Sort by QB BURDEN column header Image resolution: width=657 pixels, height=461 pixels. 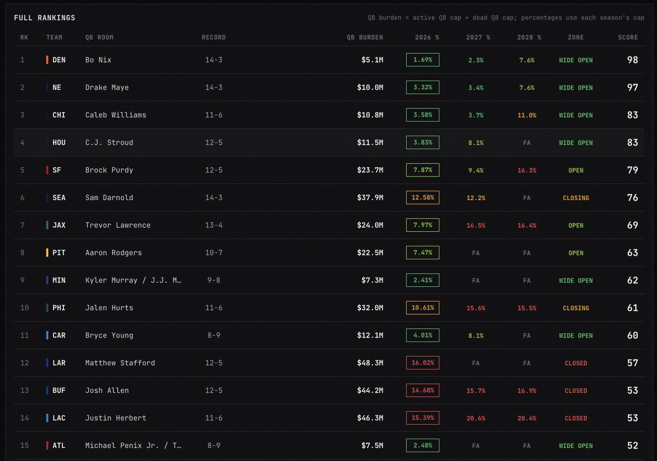364,37
